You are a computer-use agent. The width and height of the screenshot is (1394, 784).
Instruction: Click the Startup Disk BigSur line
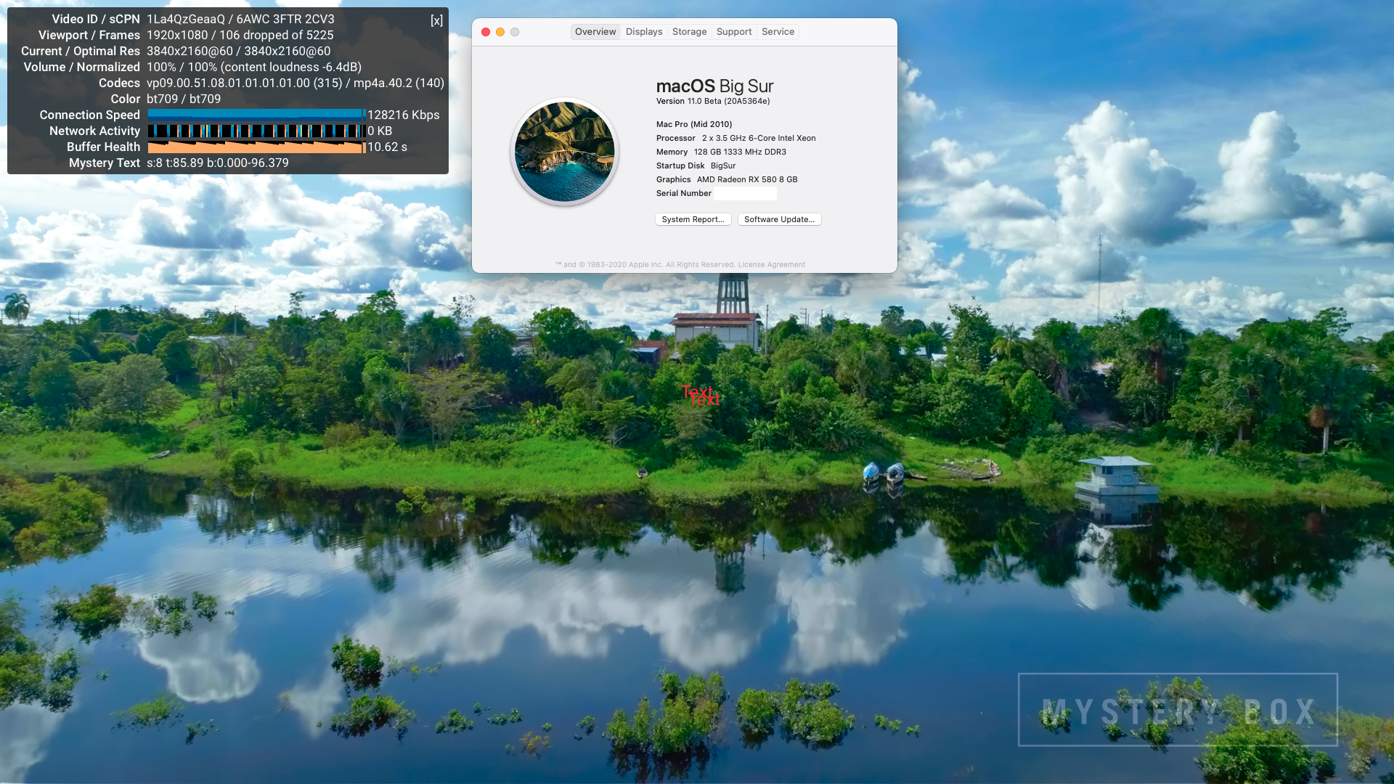click(x=696, y=166)
